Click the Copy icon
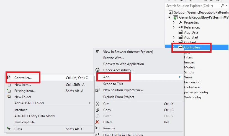The image size is (229, 136). point(97,110)
